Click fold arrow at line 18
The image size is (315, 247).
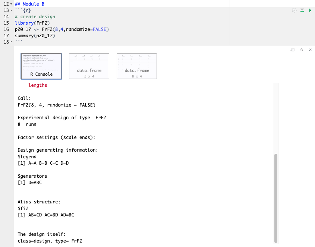11,42
